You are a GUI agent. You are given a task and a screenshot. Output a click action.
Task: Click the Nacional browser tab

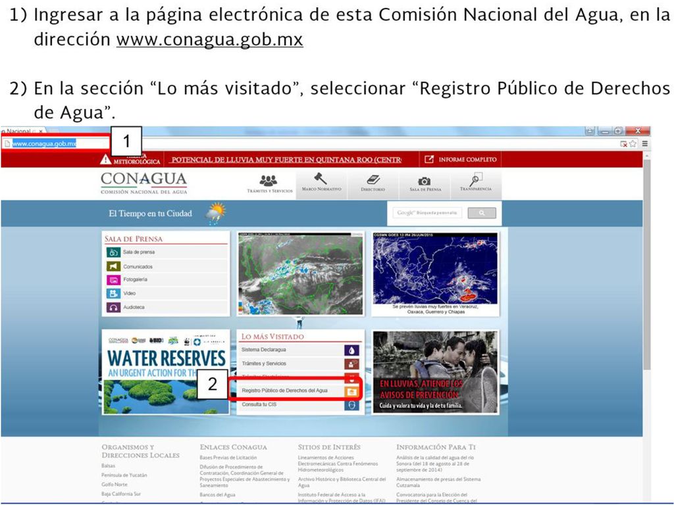coord(24,131)
